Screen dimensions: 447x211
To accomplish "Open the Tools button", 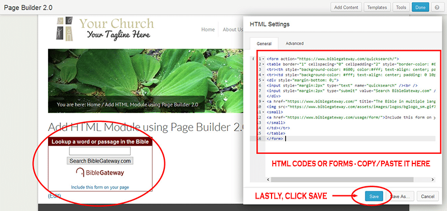I will (401, 7).
